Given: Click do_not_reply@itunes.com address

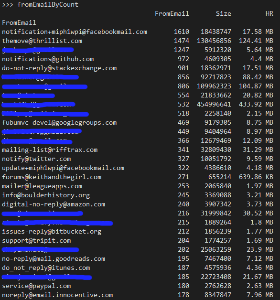Looking at the screenshot, I should point(46,268).
